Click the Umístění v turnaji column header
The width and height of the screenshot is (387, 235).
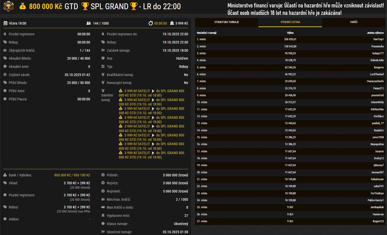point(207,33)
